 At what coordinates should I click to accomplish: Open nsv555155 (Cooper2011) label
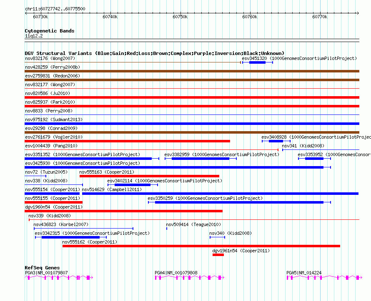53,198
